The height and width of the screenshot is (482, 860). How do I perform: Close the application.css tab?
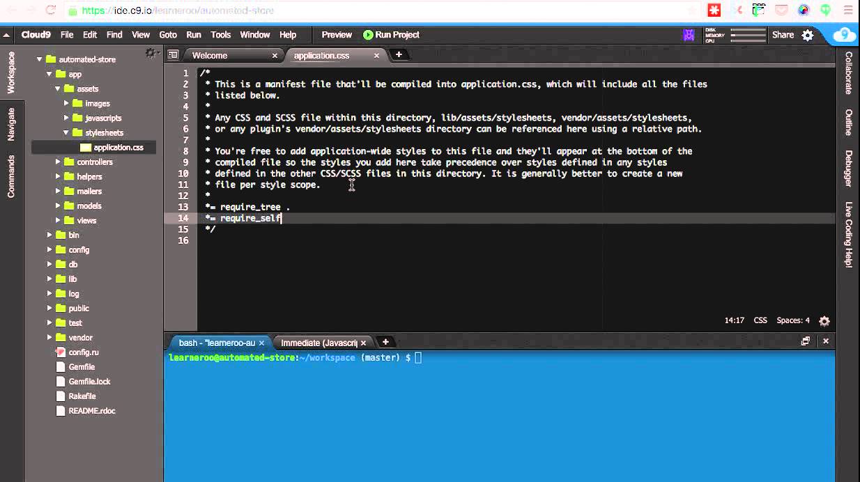pyautogui.click(x=376, y=56)
